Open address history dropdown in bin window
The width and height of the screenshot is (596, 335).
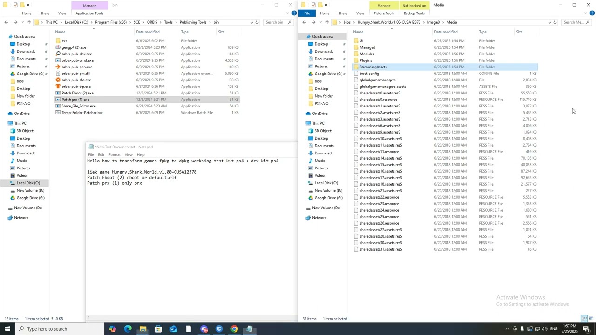251,22
